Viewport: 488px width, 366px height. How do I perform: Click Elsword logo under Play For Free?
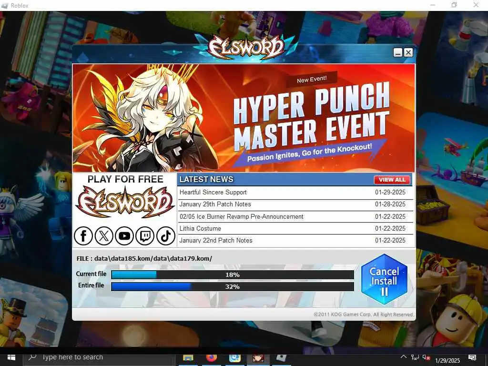(x=125, y=202)
